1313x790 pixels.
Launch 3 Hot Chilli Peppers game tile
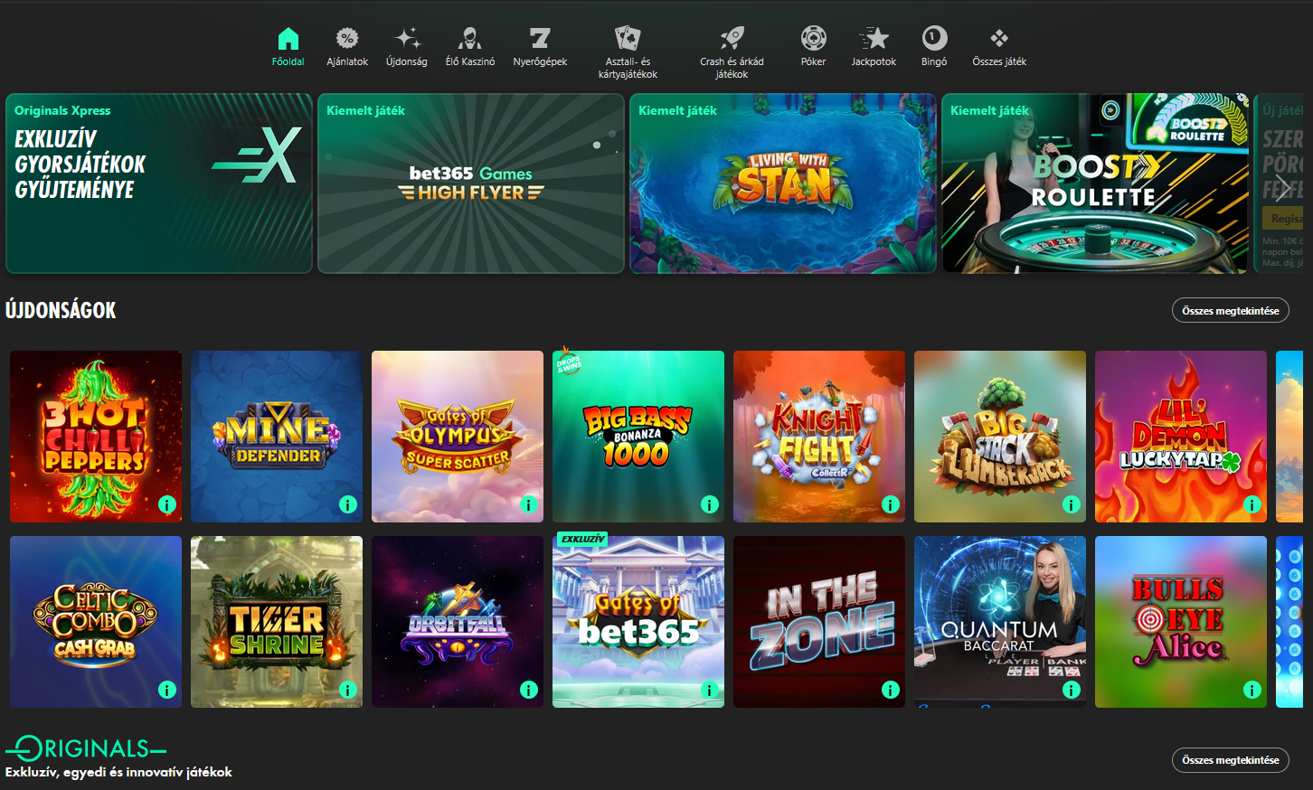point(96,437)
